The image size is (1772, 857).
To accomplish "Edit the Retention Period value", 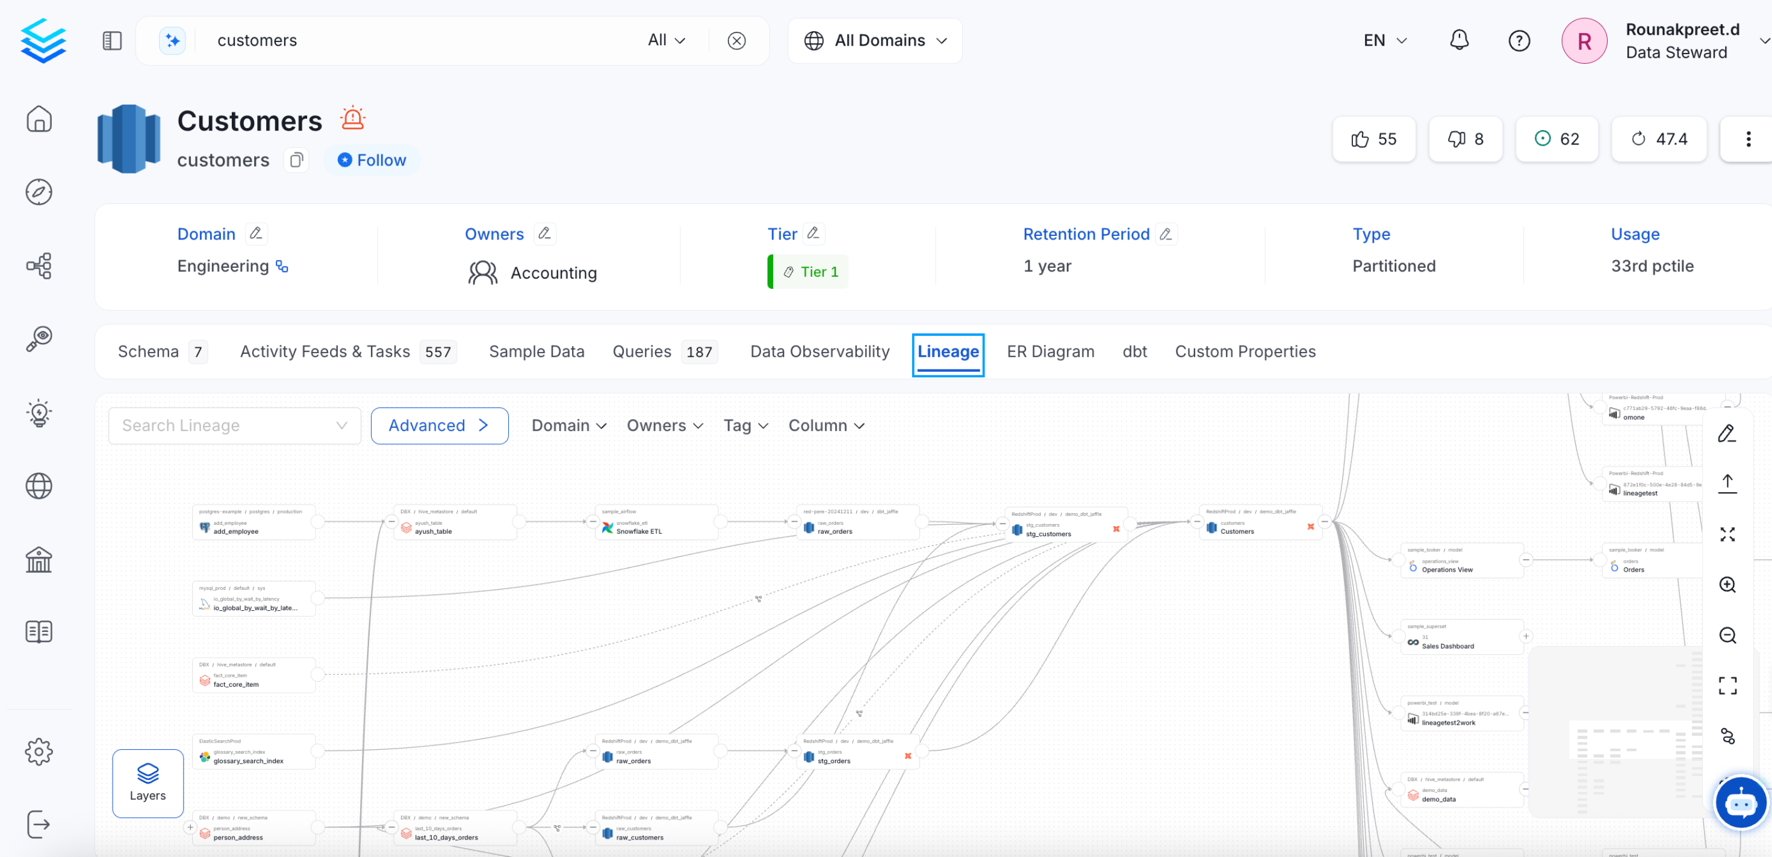I will tap(1165, 234).
